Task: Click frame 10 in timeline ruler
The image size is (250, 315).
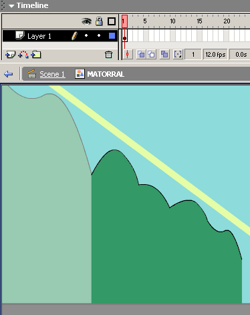Action: 172,21
